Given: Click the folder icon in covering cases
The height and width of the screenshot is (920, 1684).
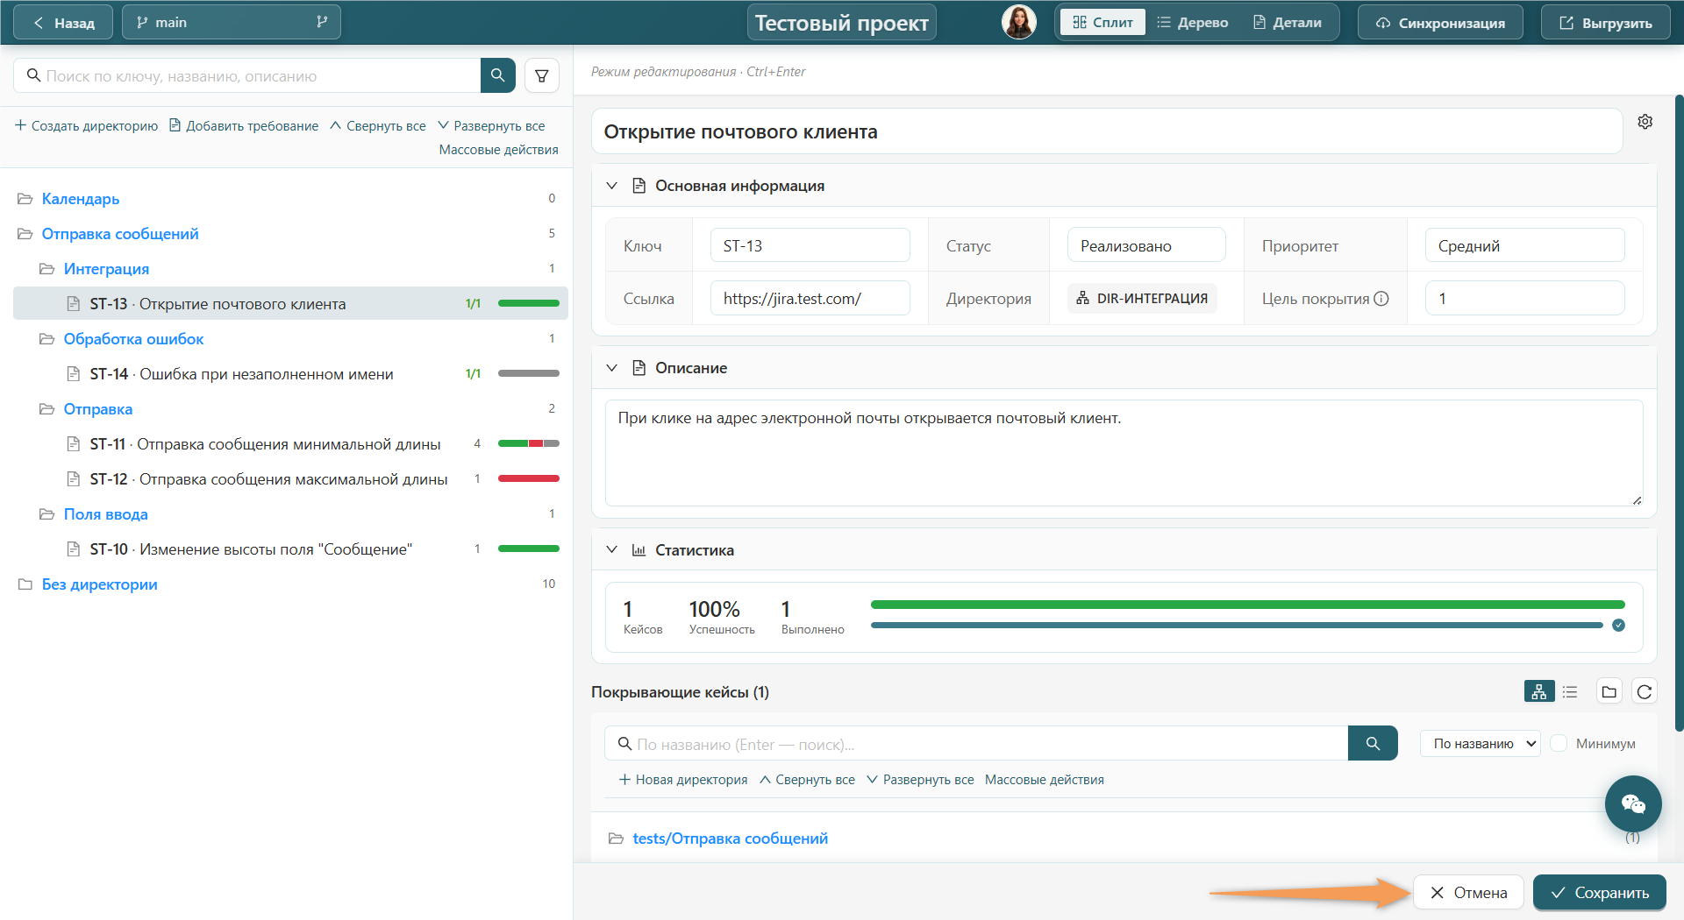Looking at the screenshot, I should [x=1609, y=691].
